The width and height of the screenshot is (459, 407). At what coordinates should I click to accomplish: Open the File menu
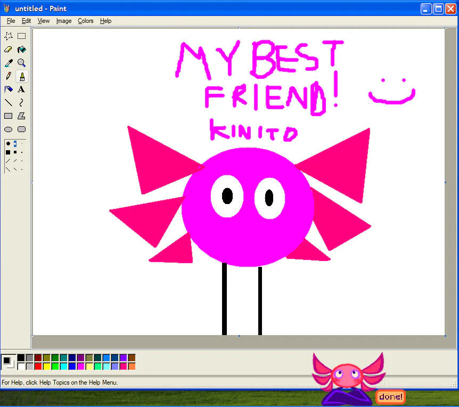click(x=11, y=21)
